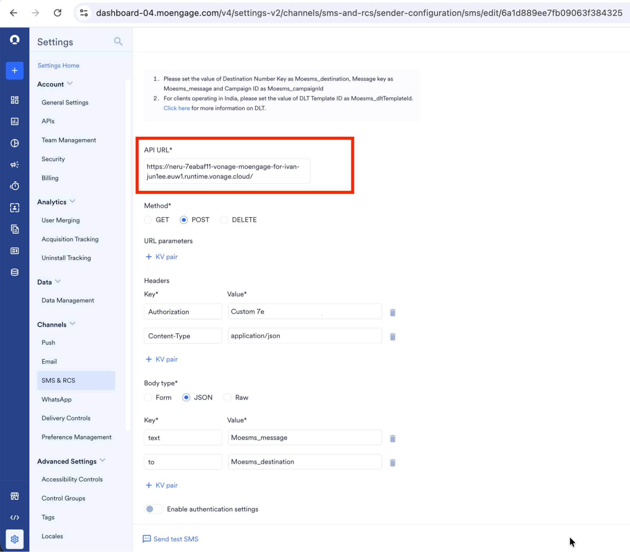
Task: Open the user profile card icon
Action: pos(14,208)
